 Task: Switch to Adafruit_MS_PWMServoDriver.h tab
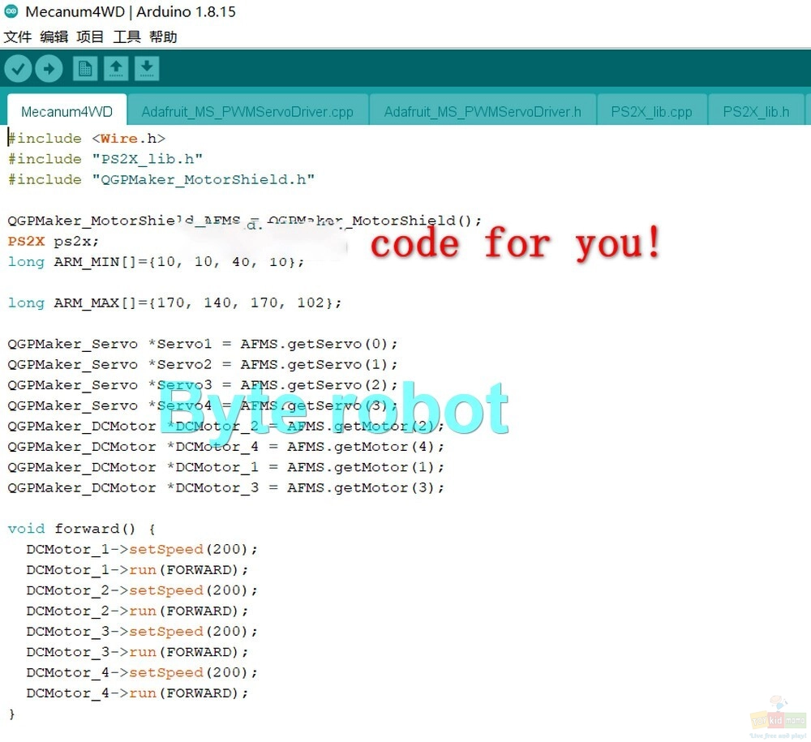[483, 110]
